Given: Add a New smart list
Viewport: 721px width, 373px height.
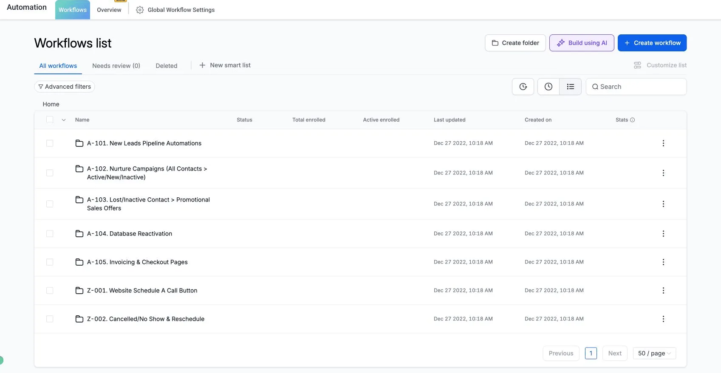Looking at the screenshot, I should (x=225, y=65).
